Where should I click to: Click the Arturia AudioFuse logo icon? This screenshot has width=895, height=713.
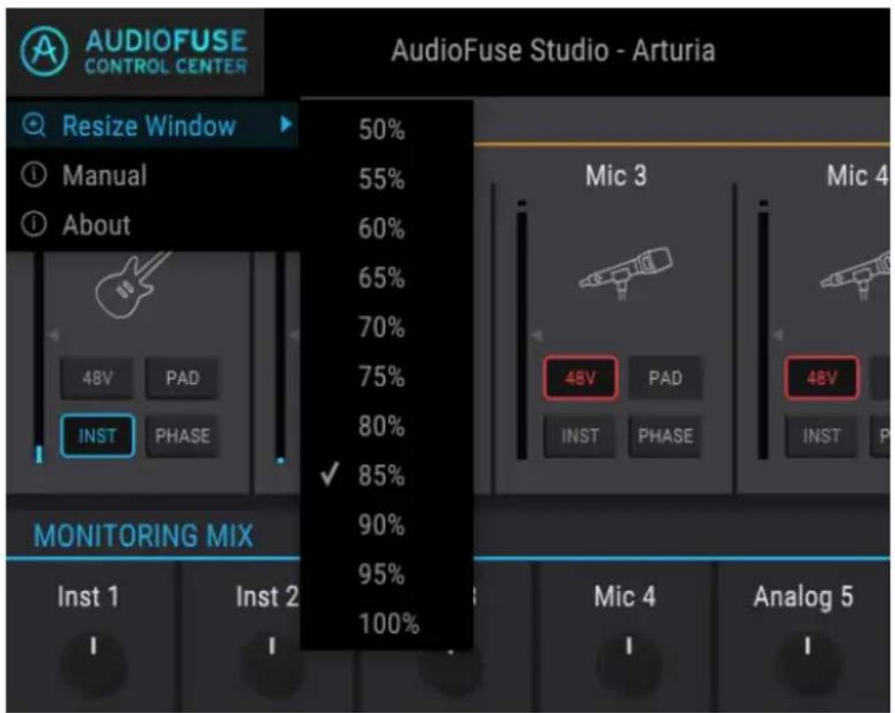point(44,50)
